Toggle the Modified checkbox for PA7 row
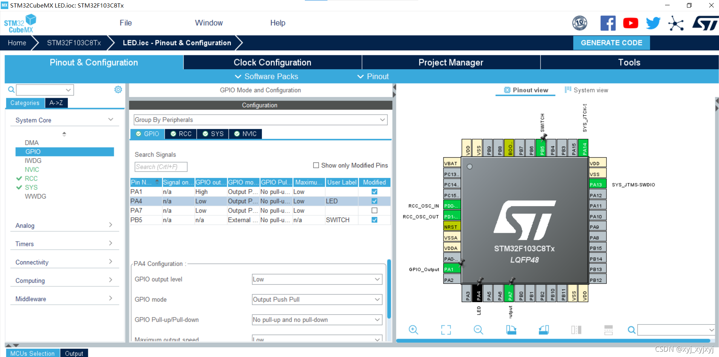 coord(374,210)
